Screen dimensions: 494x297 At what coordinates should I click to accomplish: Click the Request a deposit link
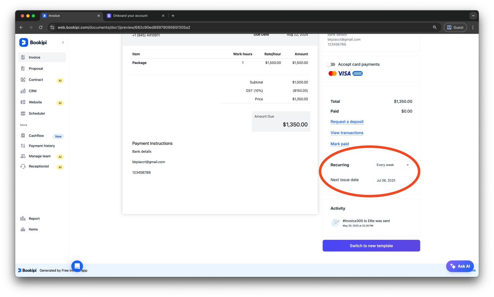click(x=347, y=122)
